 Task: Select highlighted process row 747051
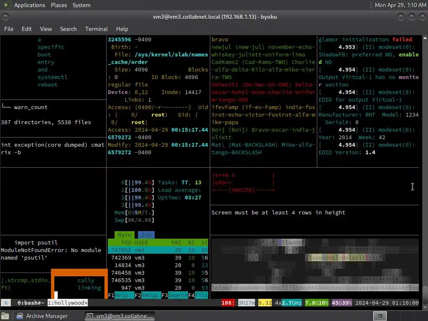[x=158, y=250]
